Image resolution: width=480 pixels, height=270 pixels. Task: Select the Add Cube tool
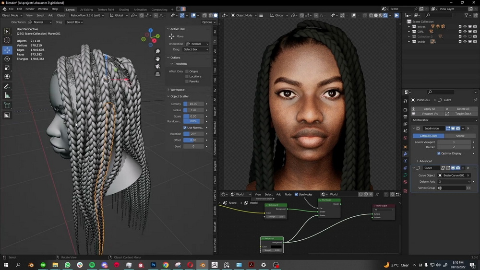click(7, 106)
